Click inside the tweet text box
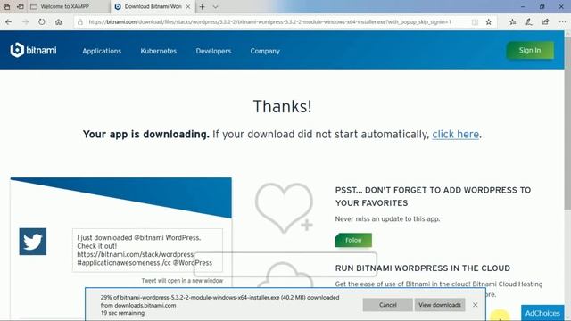The width and height of the screenshot is (571, 321). [147, 250]
